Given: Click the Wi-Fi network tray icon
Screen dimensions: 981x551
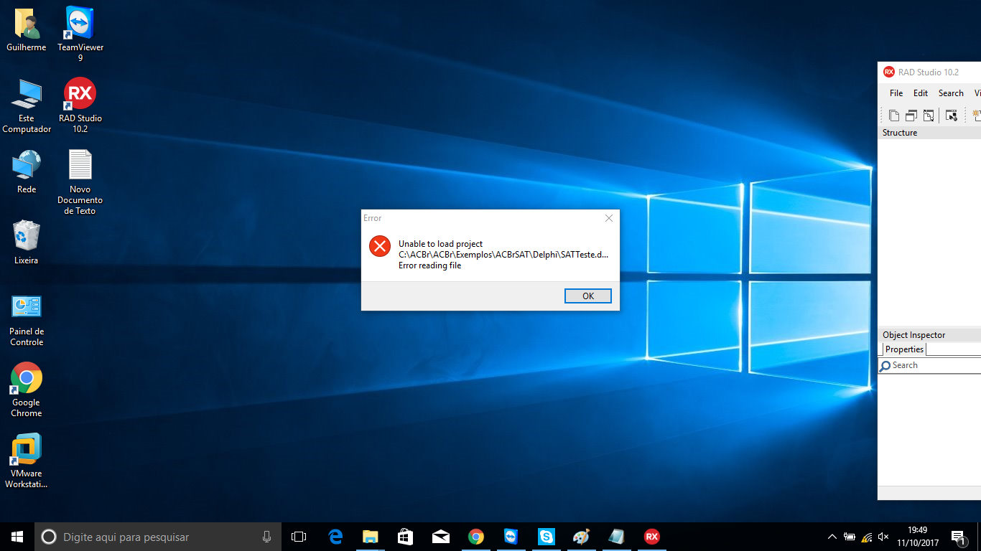Looking at the screenshot, I should pos(867,537).
